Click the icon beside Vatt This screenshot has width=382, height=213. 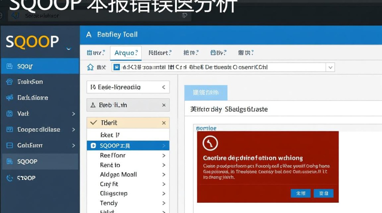click(x=9, y=114)
